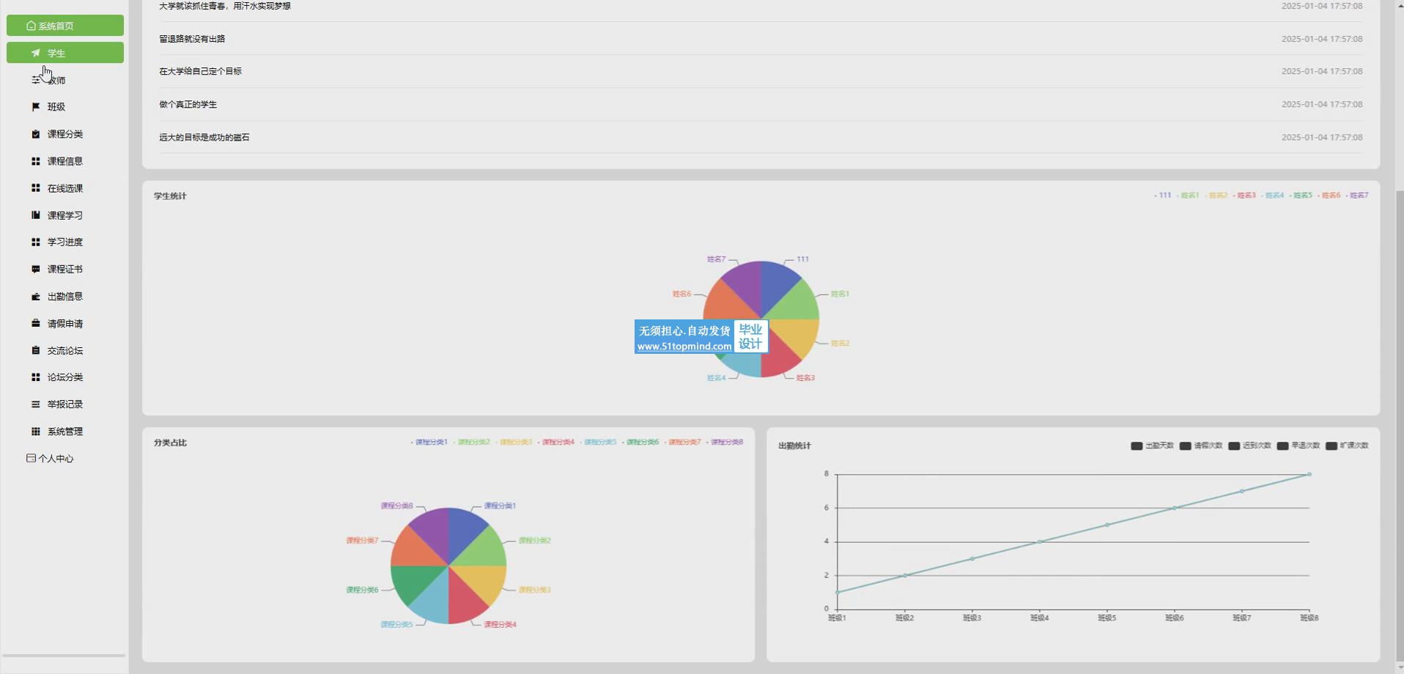Toggle 旷课次数 series in attendance legend
Image resolution: width=1404 pixels, height=674 pixels.
coord(1347,446)
